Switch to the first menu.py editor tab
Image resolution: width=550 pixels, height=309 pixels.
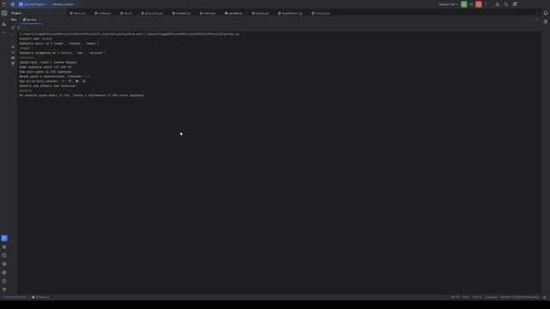pos(77,14)
